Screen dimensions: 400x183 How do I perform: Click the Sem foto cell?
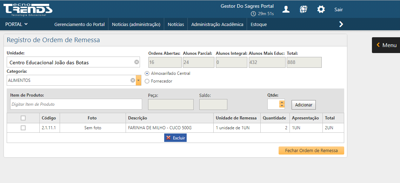[93, 128]
